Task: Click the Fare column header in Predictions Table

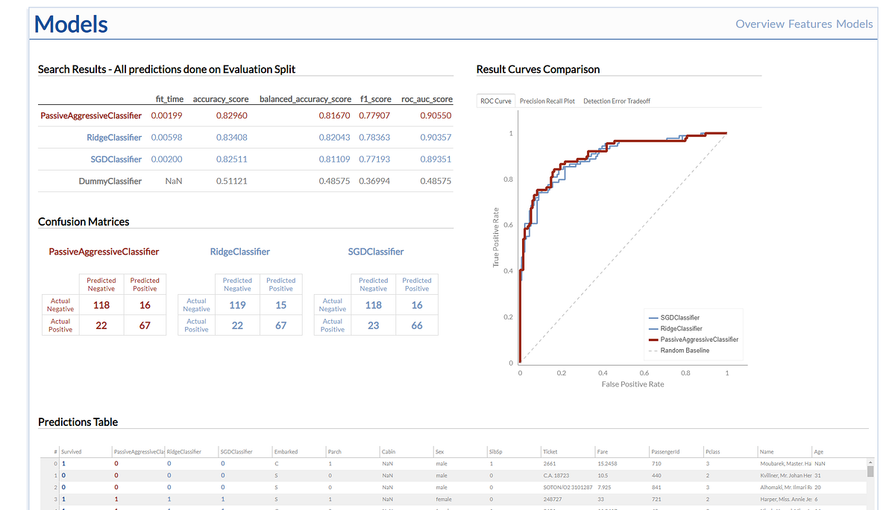Action: coord(603,451)
